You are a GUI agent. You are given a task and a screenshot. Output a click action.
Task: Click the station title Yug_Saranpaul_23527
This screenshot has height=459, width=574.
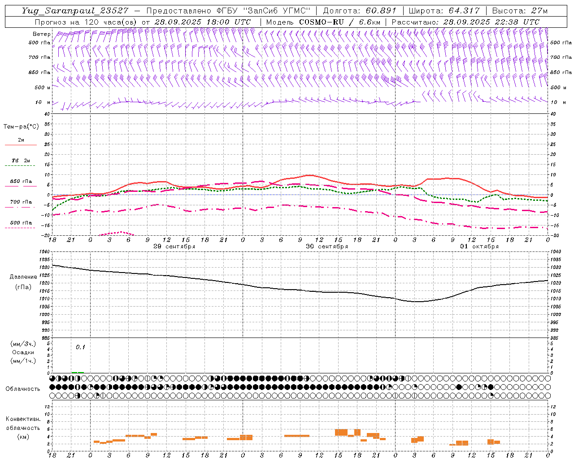coord(75,11)
